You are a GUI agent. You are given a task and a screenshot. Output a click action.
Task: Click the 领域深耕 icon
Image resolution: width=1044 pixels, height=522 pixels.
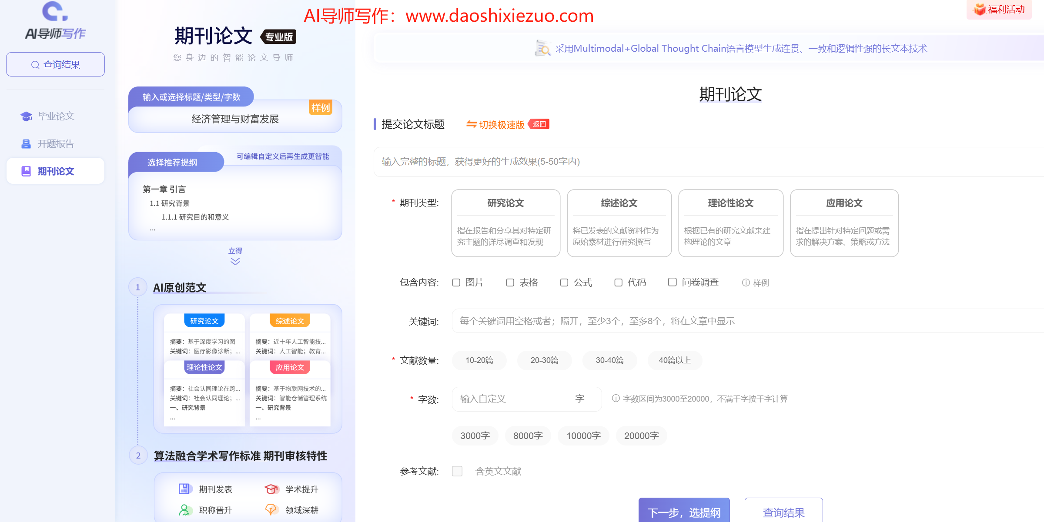pos(271,510)
